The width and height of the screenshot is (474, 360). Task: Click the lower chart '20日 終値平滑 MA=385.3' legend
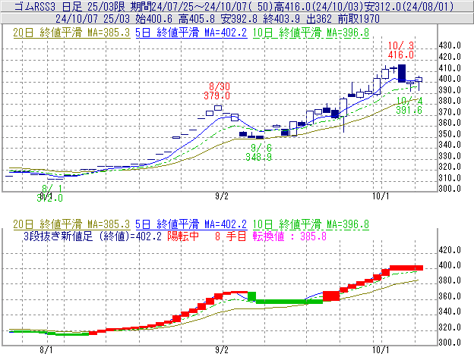point(71,224)
